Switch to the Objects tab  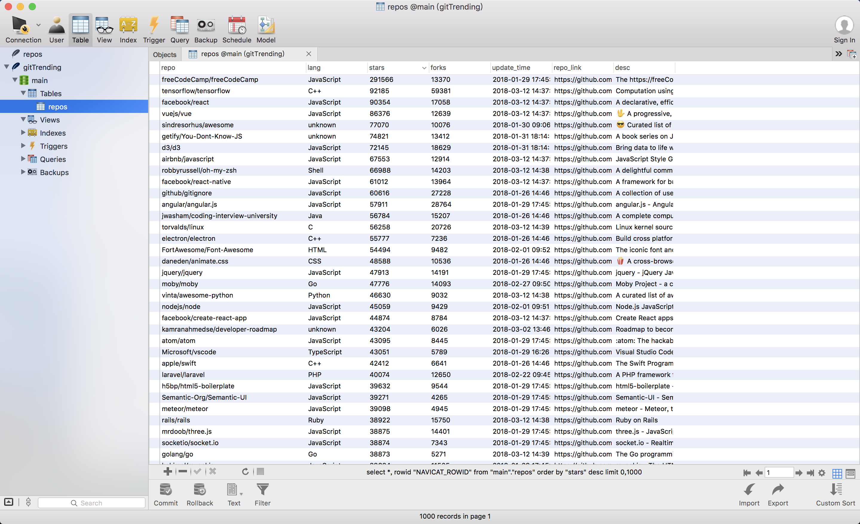point(165,54)
